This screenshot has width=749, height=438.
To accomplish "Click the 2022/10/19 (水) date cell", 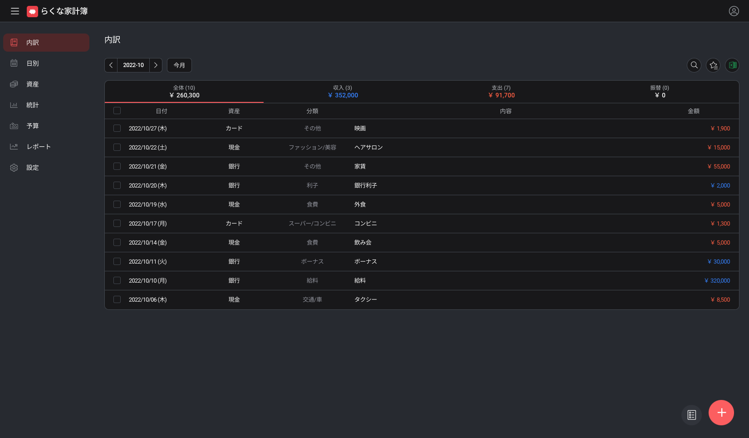I will click(148, 204).
